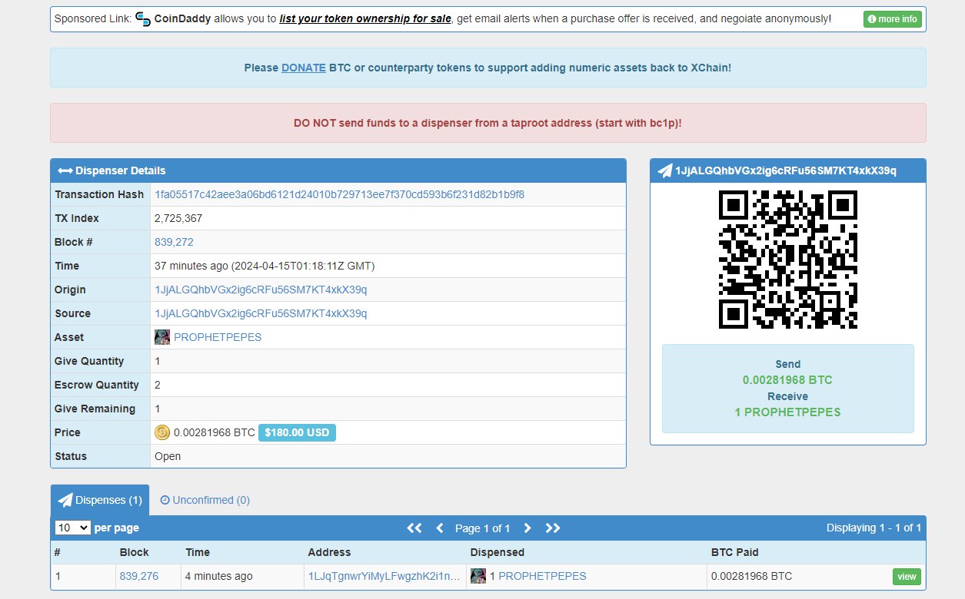
Task: Click the Send amount 0.00281968 BTC
Action: point(787,380)
